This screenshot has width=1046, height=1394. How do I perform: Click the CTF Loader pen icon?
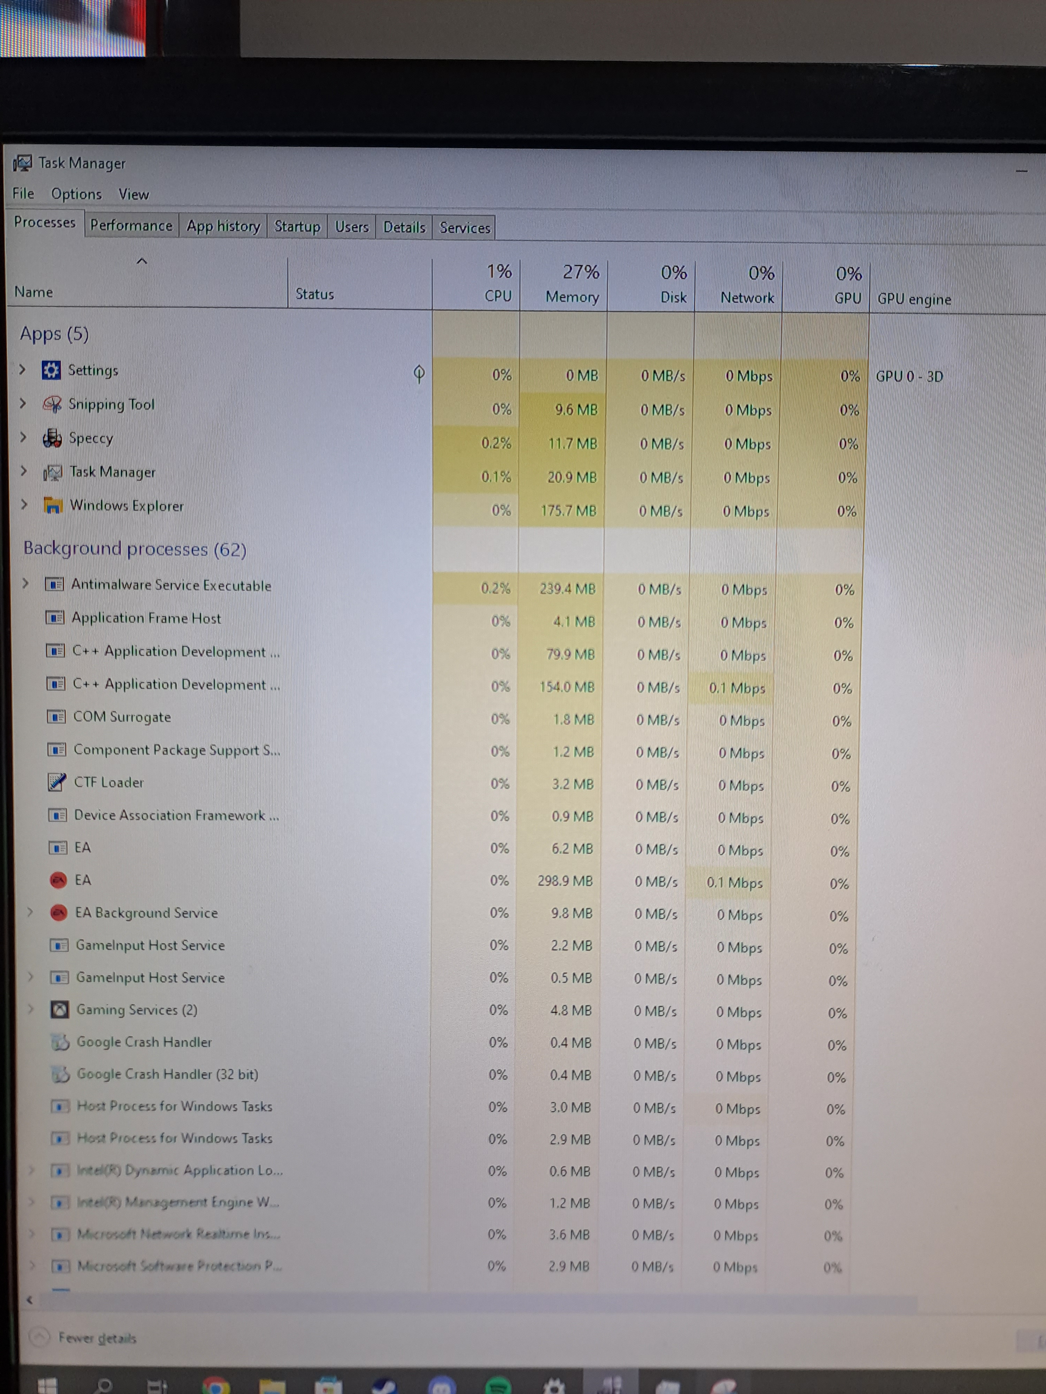[x=57, y=782]
